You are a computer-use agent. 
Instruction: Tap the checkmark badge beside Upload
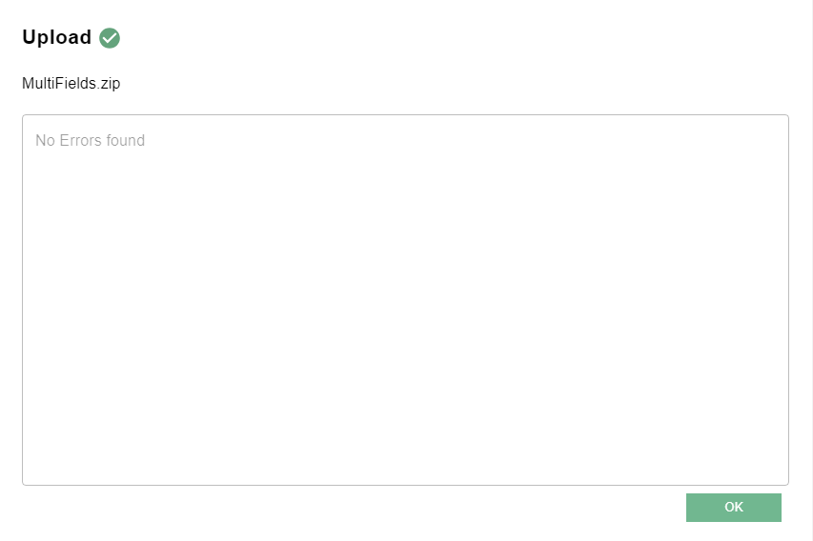tap(110, 38)
